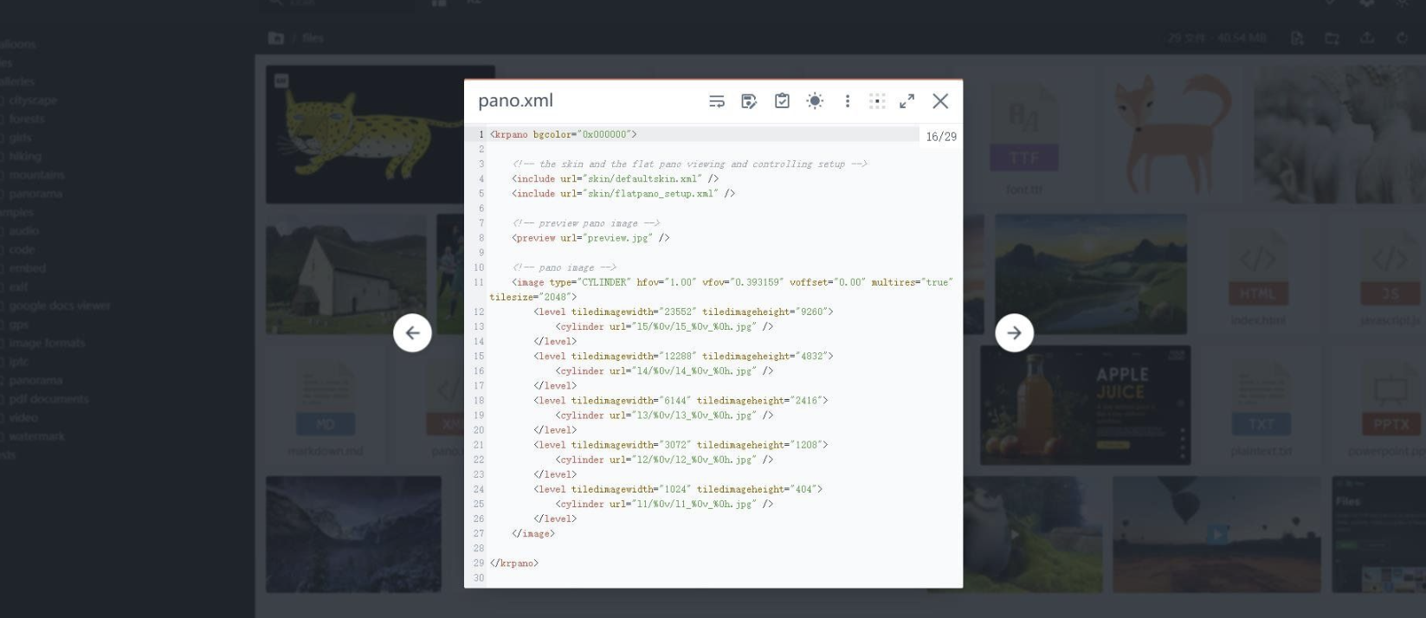Go to next file with right arrow

click(1014, 333)
